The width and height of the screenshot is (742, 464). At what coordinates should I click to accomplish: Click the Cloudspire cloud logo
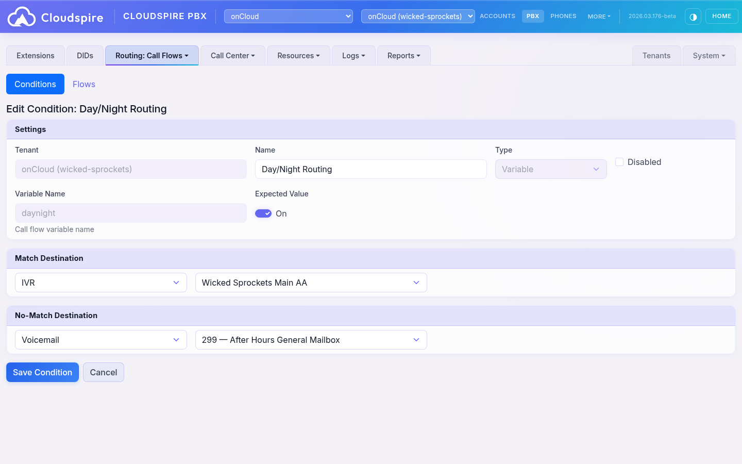pos(21,16)
